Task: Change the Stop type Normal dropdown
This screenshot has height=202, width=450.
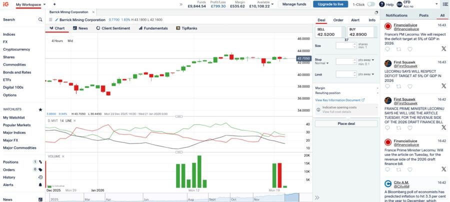Action: tap(321, 63)
